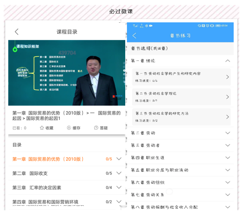Expand 第二章 国际收支 chevron
Screen dimensions: 243x216
pos(119,173)
